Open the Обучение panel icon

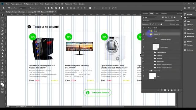185,30
